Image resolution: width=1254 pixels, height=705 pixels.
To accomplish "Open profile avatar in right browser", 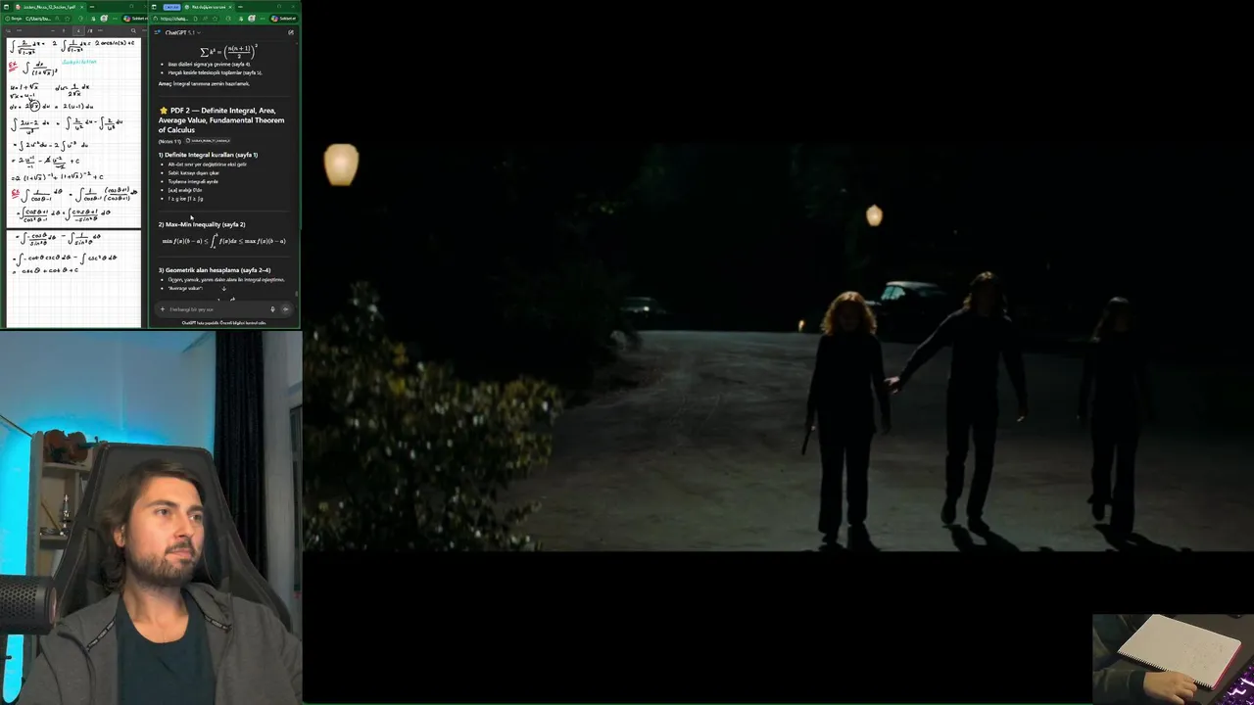I will (252, 19).
